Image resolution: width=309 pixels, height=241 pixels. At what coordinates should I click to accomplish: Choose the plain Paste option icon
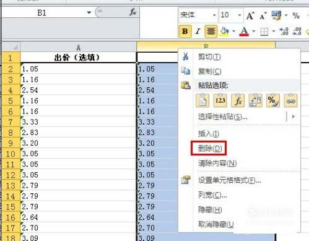[x=202, y=100]
